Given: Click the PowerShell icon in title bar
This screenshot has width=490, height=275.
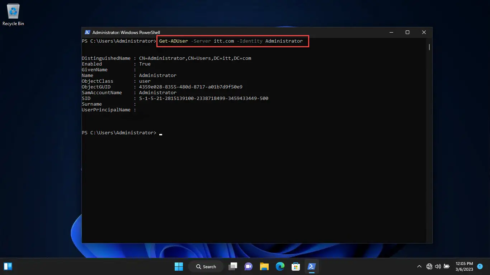Looking at the screenshot, I should [x=87, y=32].
